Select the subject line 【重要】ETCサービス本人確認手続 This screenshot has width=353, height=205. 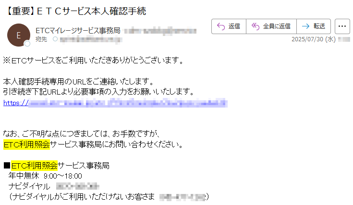[75, 11]
